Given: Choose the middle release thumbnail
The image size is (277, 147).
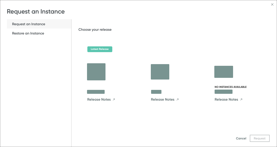Looking at the screenshot, I should tap(160, 72).
